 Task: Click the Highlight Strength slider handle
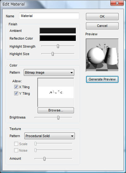[58, 46]
